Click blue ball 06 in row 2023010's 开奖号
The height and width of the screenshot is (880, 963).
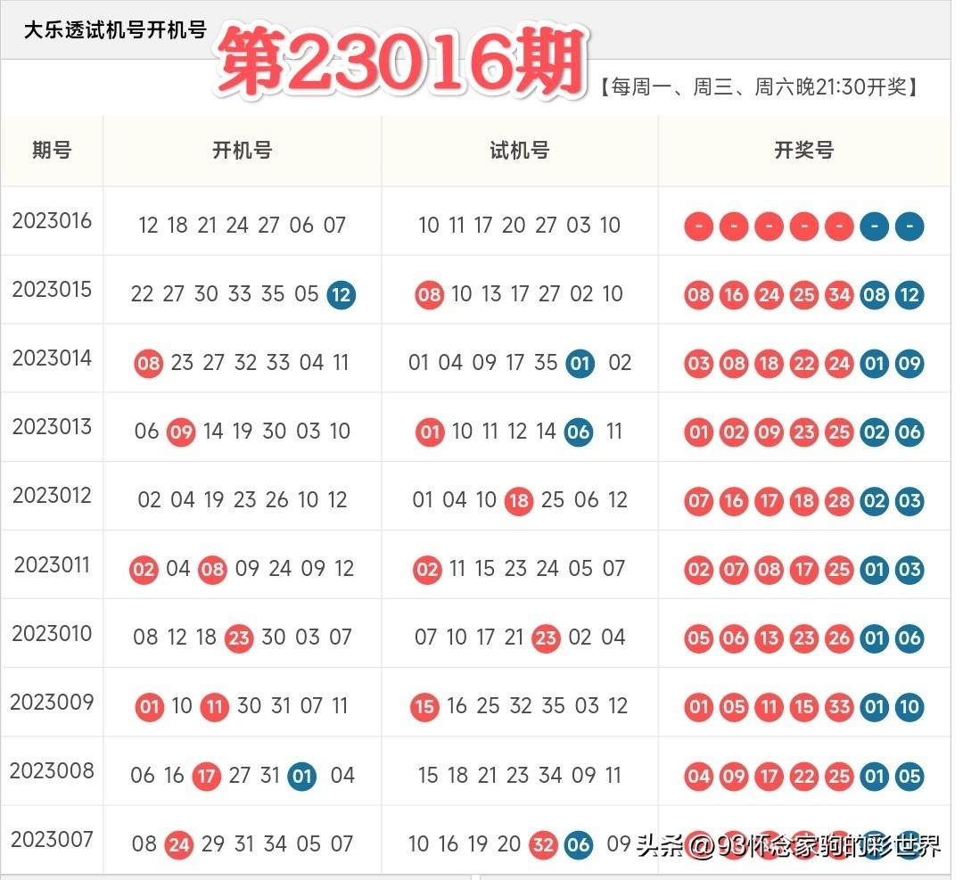tap(909, 639)
